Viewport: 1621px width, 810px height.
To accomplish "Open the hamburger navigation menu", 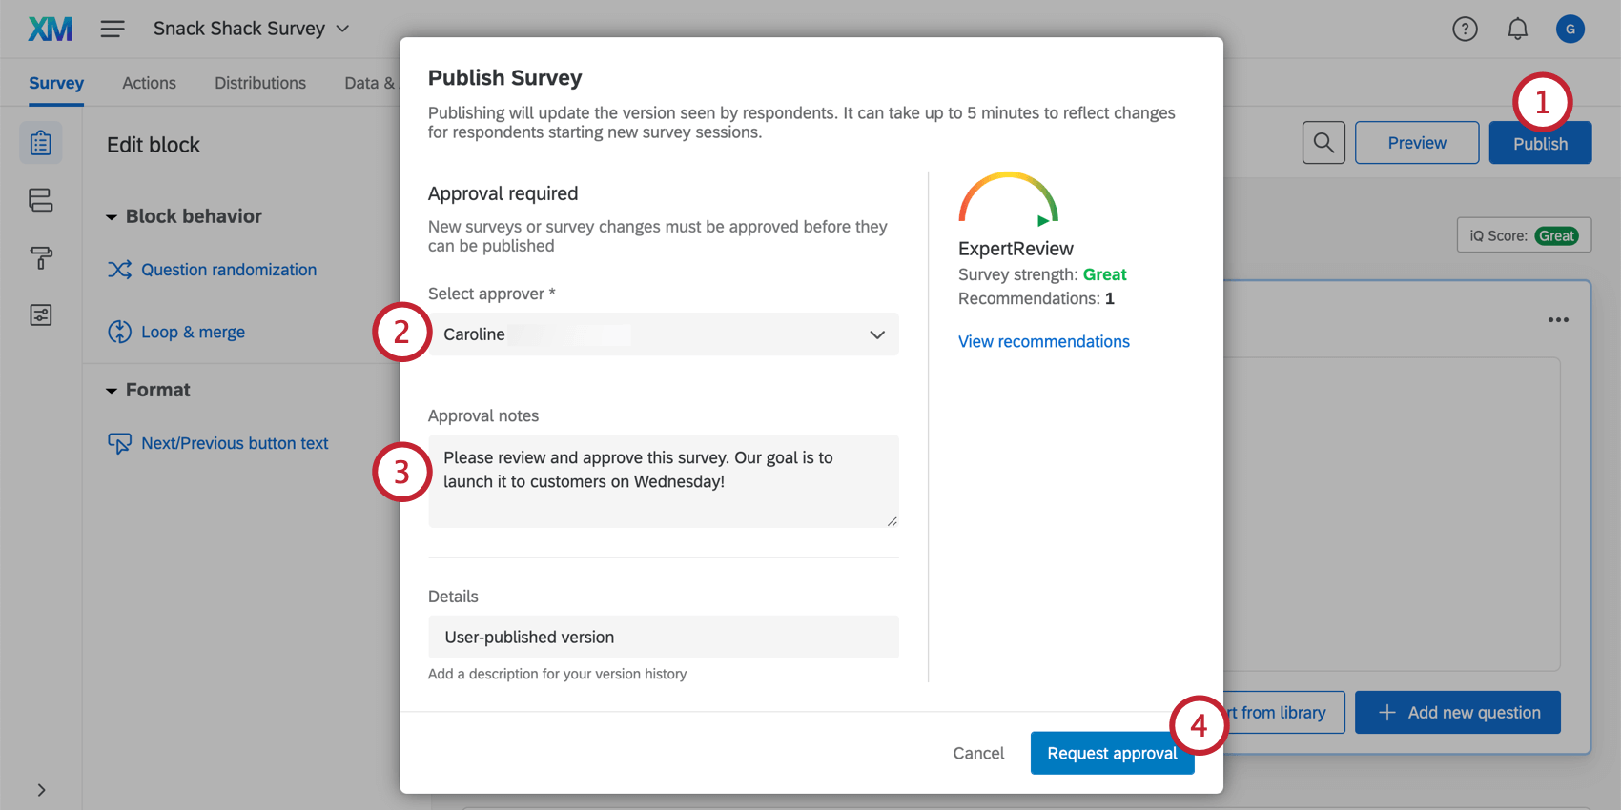I will coord(113,29).
